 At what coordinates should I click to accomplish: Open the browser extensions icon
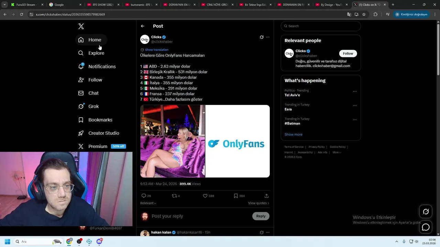[375, 14]
